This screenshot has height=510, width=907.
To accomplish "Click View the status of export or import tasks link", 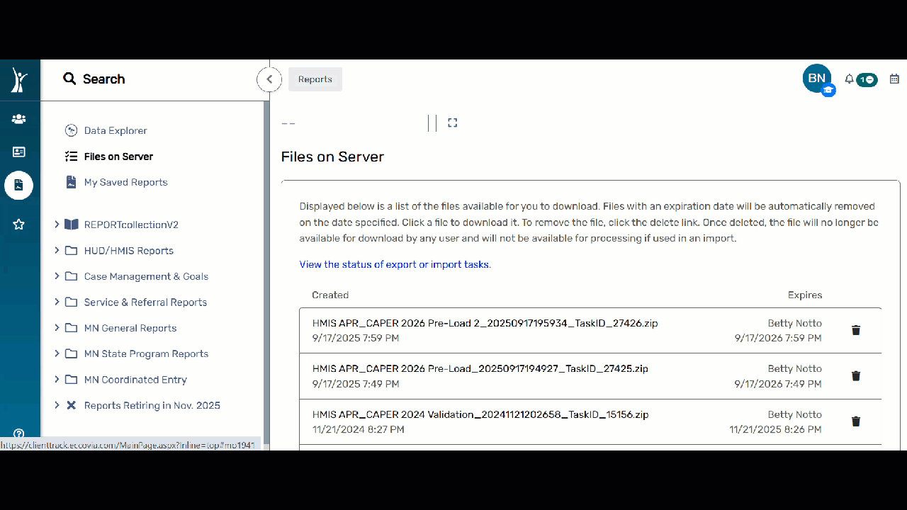I will [395, 264].
